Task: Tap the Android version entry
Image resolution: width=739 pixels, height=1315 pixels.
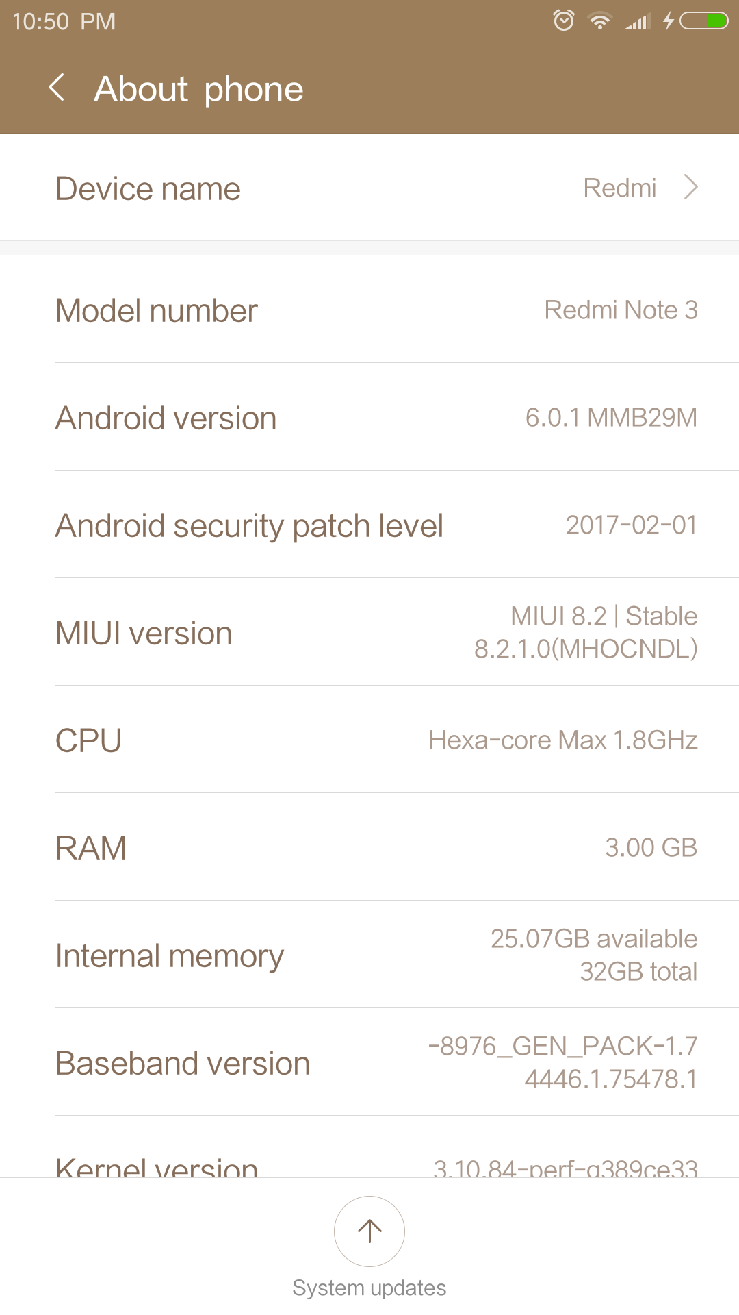Action: click(369, 418)
